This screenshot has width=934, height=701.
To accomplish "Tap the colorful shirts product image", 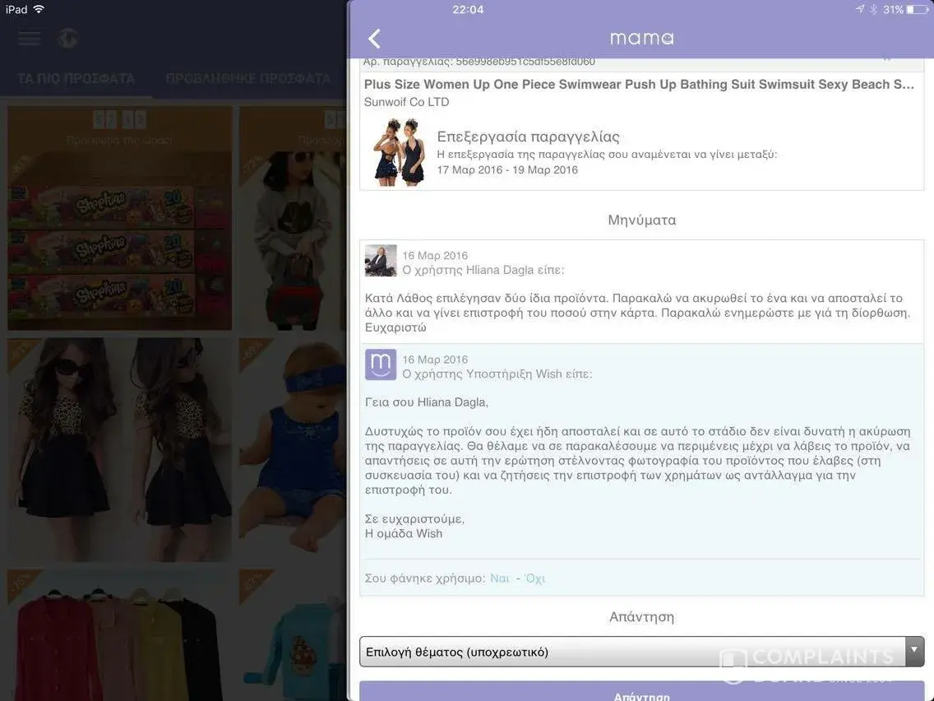I will (119, 634).
